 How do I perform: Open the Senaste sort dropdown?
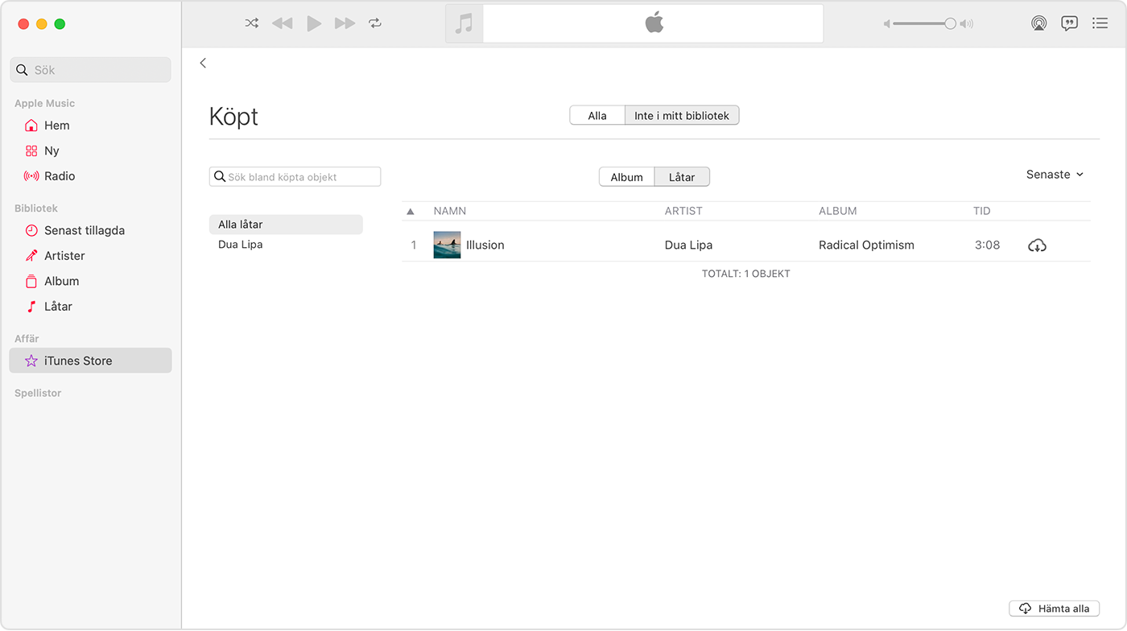pos(1055,175)
